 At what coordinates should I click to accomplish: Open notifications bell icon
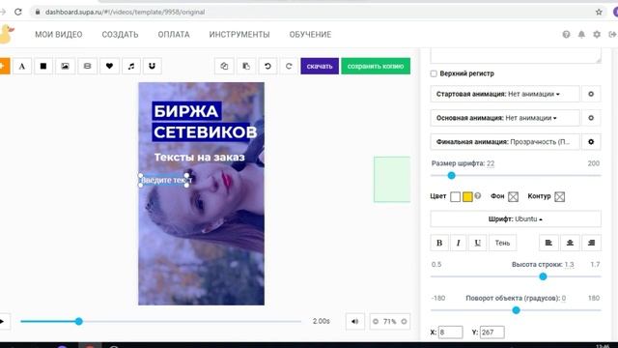pyautogui.click(x=581, y=35)
